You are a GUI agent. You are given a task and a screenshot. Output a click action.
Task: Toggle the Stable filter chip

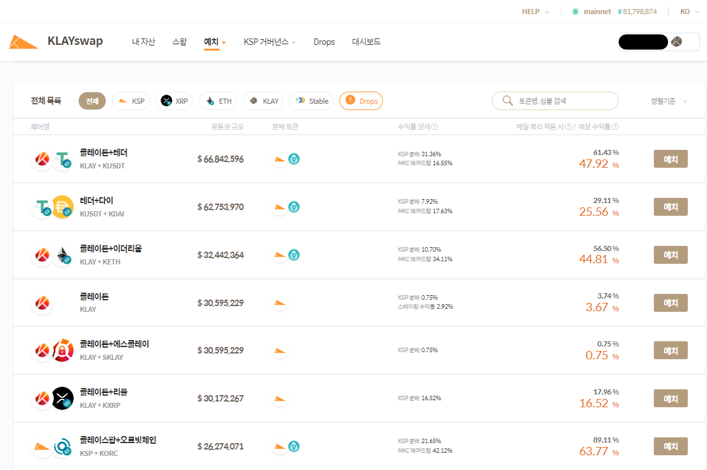311,101
